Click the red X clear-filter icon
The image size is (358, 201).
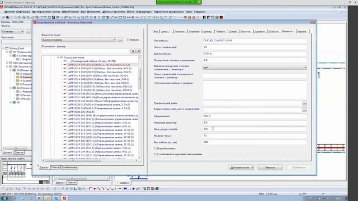click(x=138, y=51)
